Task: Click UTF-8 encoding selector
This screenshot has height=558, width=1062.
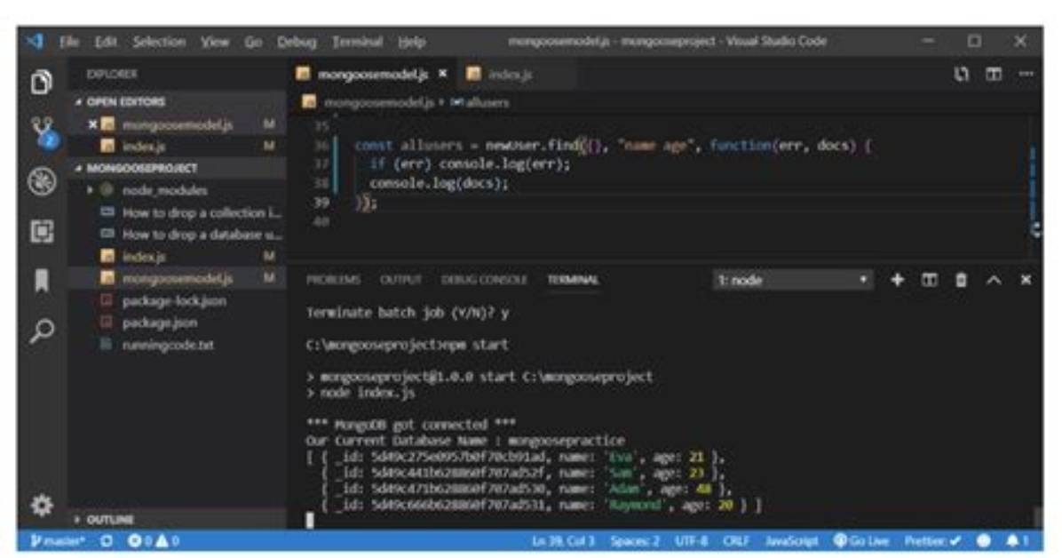Action: tap(692, 541)
